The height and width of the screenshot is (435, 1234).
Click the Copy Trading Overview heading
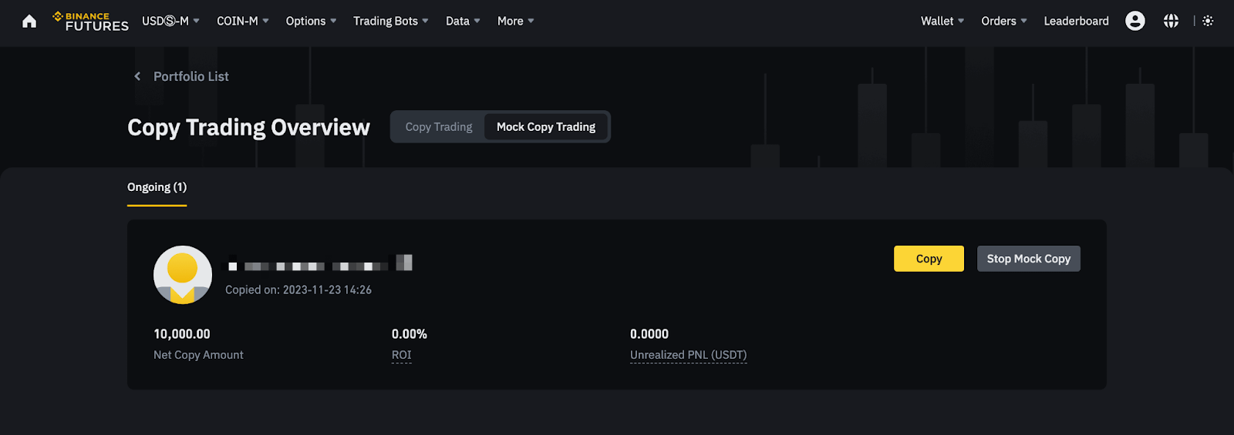pos(248,127)
